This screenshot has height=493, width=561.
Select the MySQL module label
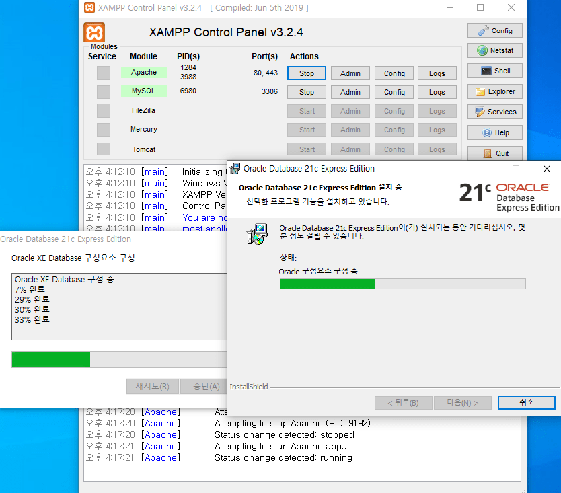pos(144,91)
